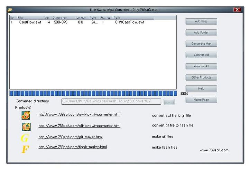
Task: Sort by the Path column header
Action: pyautogui.click(x=133, y=18)
